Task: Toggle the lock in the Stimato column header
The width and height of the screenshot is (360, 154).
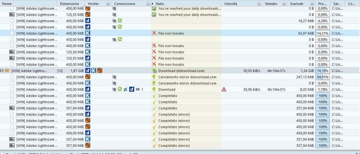Action: (284, 3)
